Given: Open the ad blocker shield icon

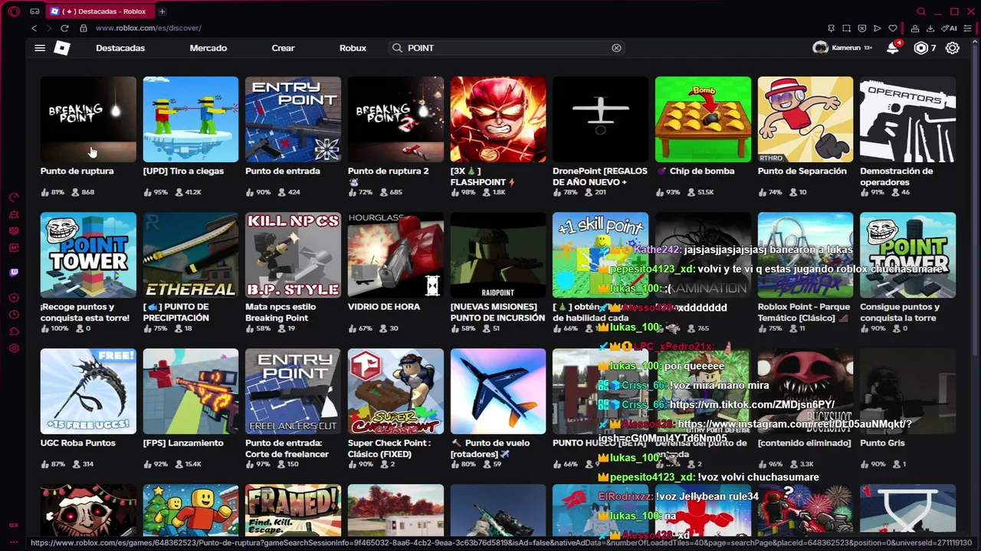Looking at the screenshot, I should click(861, 28).
